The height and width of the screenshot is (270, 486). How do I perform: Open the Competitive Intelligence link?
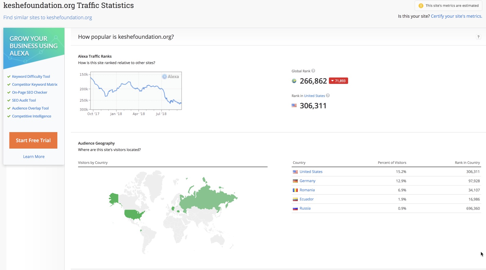click(32, 116)
